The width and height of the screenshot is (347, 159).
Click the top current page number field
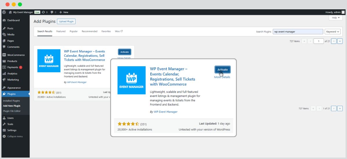coord(319,41)
